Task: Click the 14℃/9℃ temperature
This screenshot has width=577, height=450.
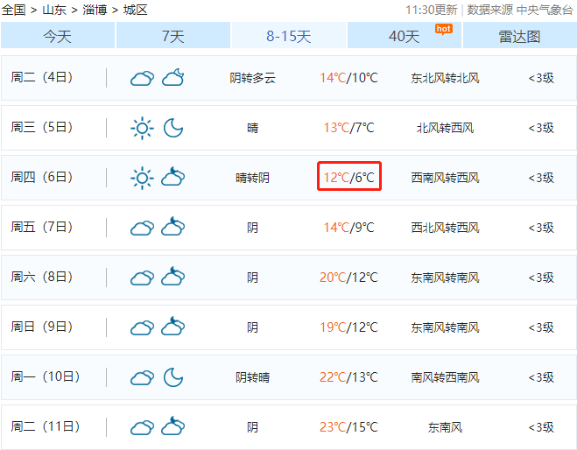Action: [348, 228]
